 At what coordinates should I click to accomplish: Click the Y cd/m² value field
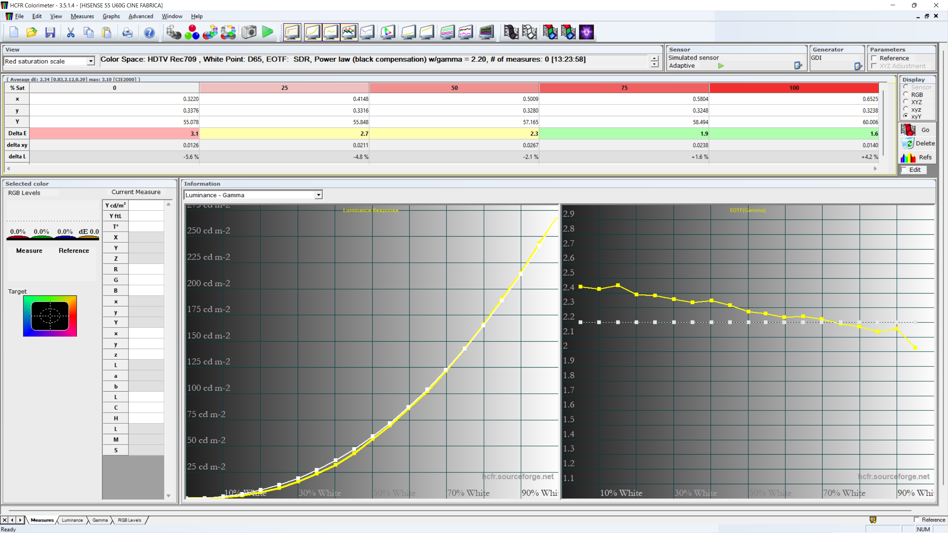pyautogui.click(x=146, y=205)
